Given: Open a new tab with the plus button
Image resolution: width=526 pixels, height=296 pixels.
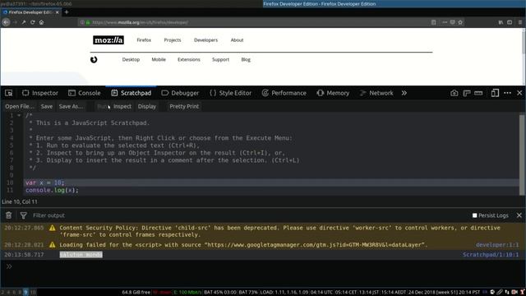Looking at the screenshot, I should 67,12.
